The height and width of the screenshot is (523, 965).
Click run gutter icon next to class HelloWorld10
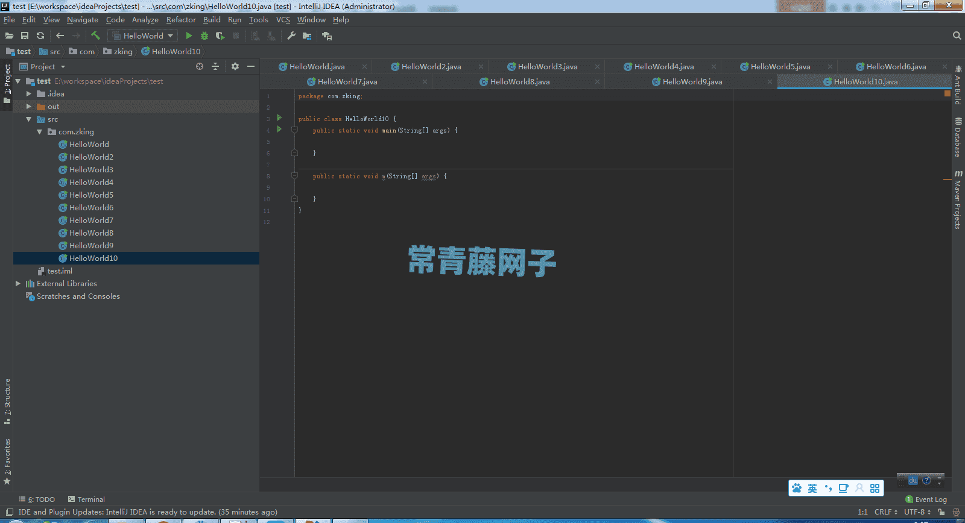pos(279,117)
